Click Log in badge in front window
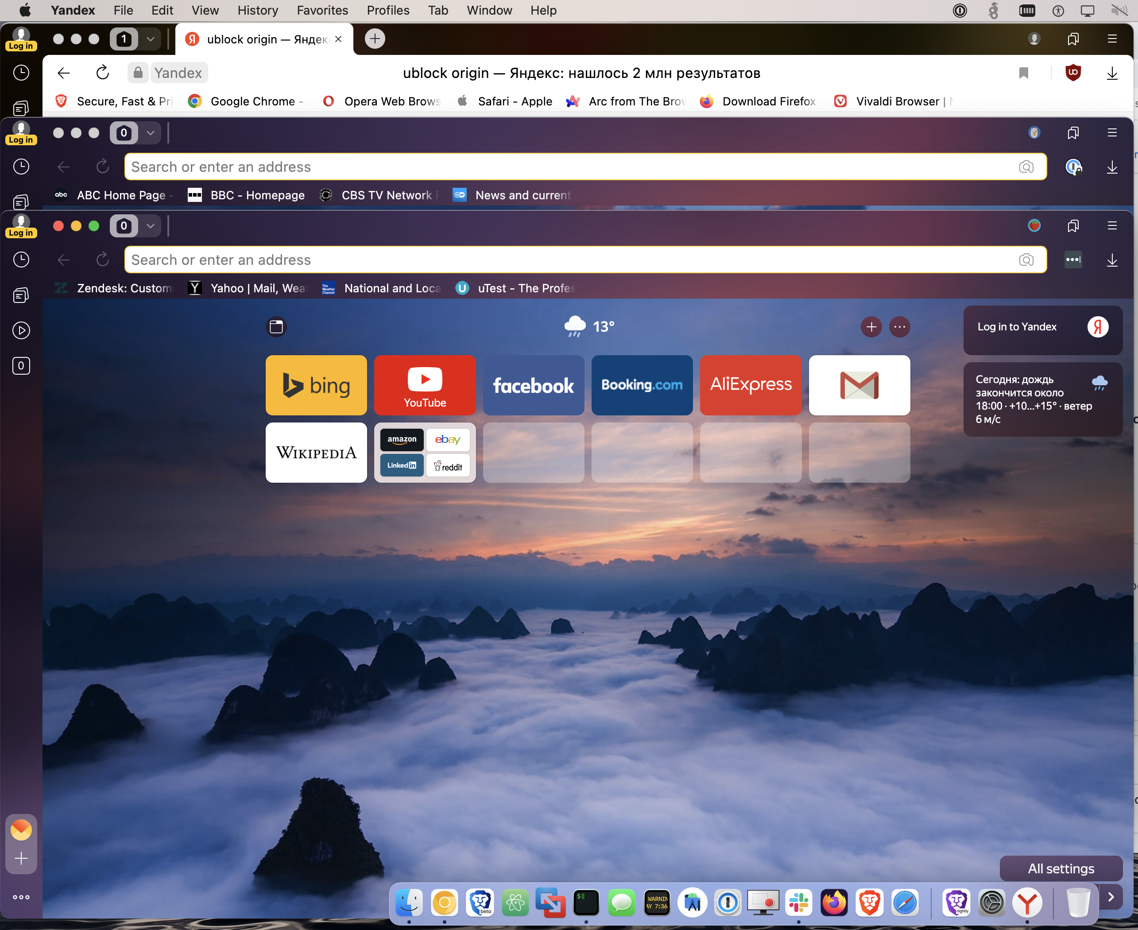This screenshot has width=1138, height=930. [21, 232]
